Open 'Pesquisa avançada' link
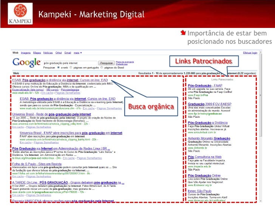This screenshot has width=275, height=206. (125, 62)
